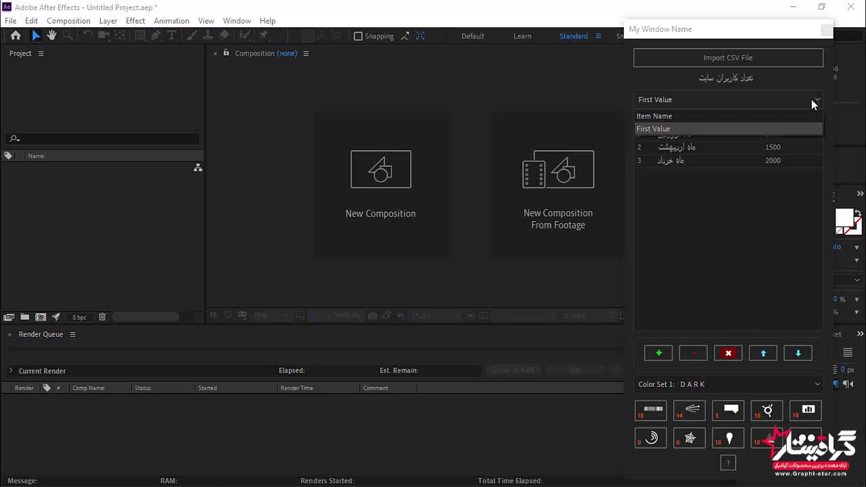Activate the Selection arrow tool
Image resolution: width=866 pixels, height=487 pixels.
pos(36,36)
